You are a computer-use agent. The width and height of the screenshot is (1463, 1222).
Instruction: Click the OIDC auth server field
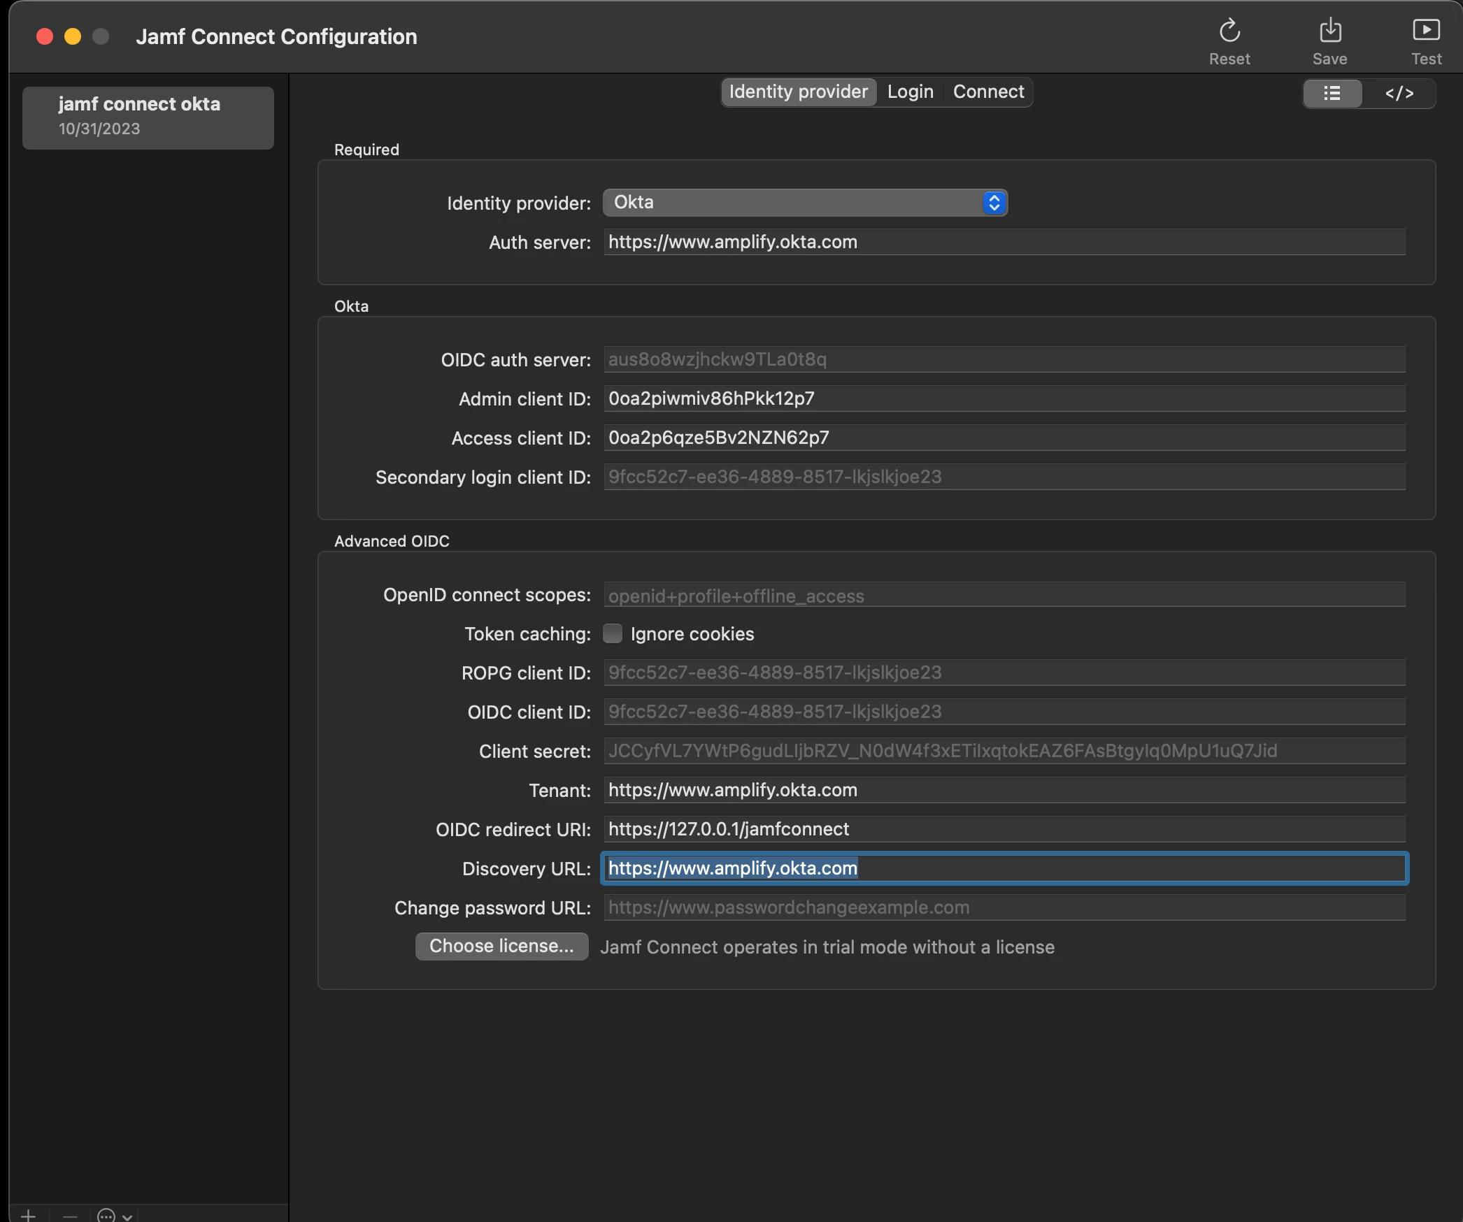1004,359
